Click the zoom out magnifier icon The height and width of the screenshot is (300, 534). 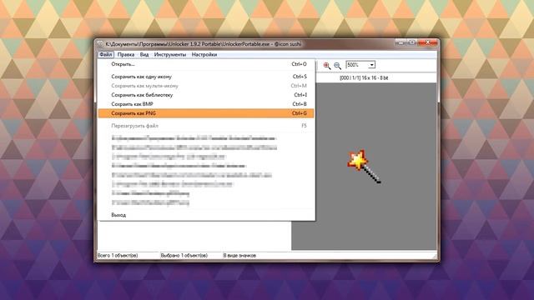(337, 65)
